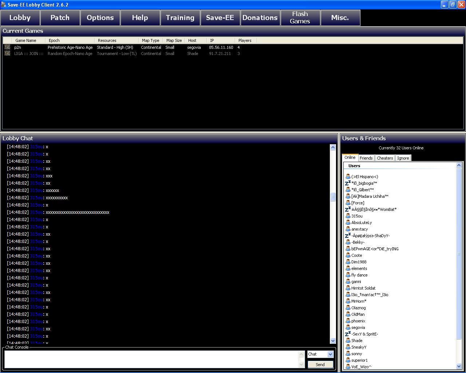The height and width of the screenshot is (373, 466).
Task: Open the Chat type dropdown
Action: point(330,354)
